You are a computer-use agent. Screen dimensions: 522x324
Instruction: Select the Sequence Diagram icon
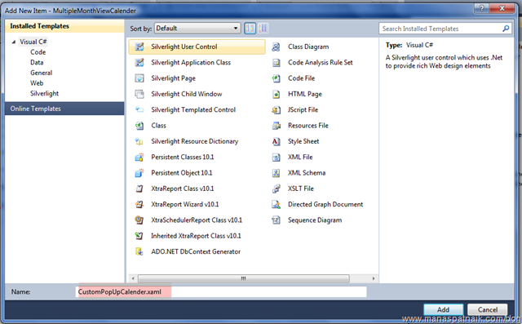[x=276, y=220]
